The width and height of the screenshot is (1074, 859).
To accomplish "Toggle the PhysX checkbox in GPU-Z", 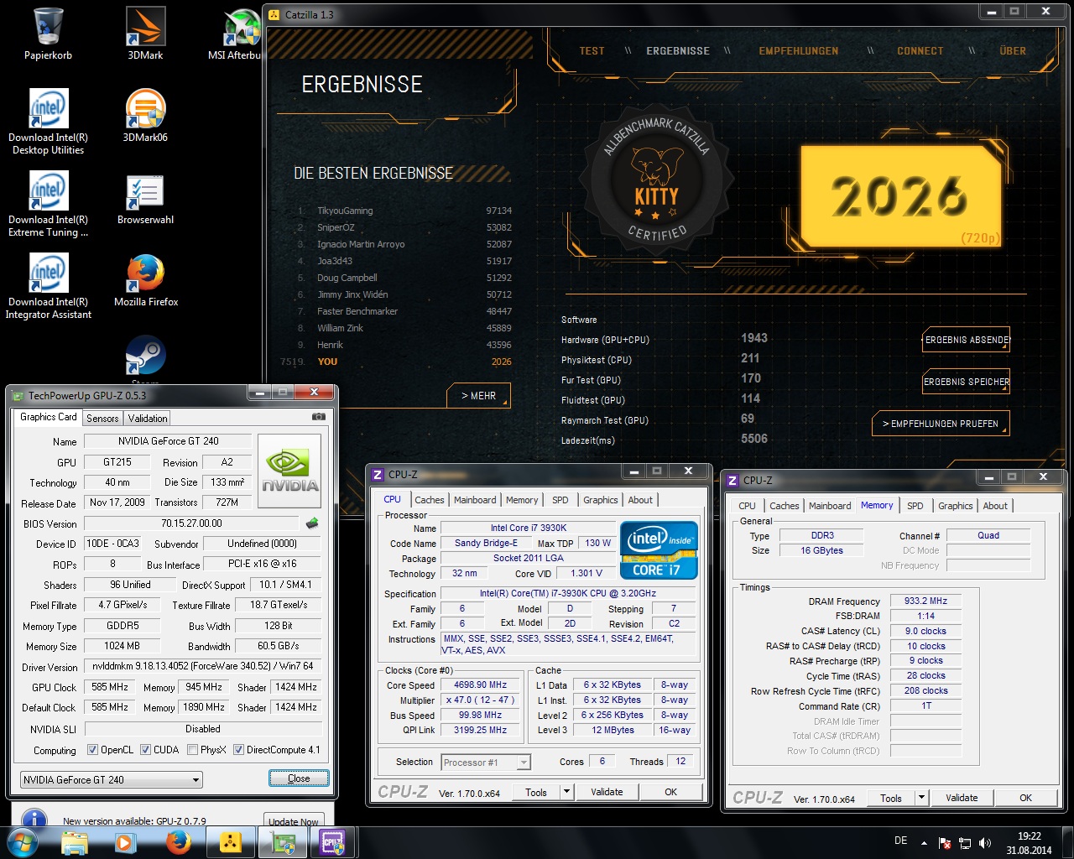I will 193,750.
